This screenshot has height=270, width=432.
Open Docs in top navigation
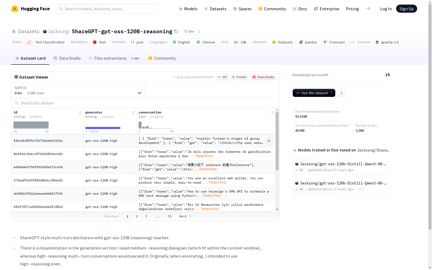[300, 9]
